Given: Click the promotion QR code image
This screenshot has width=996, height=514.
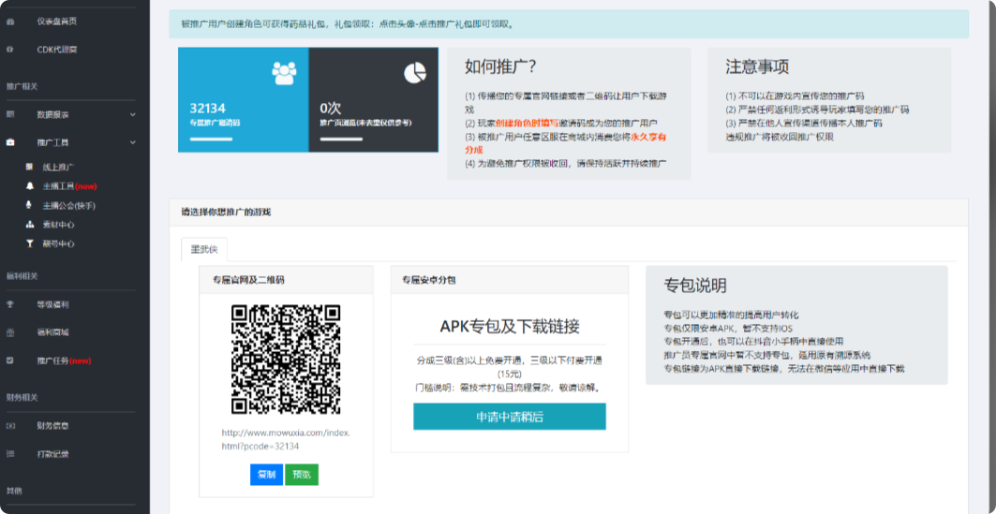Looking at the screenshot, I should [286, 360].
